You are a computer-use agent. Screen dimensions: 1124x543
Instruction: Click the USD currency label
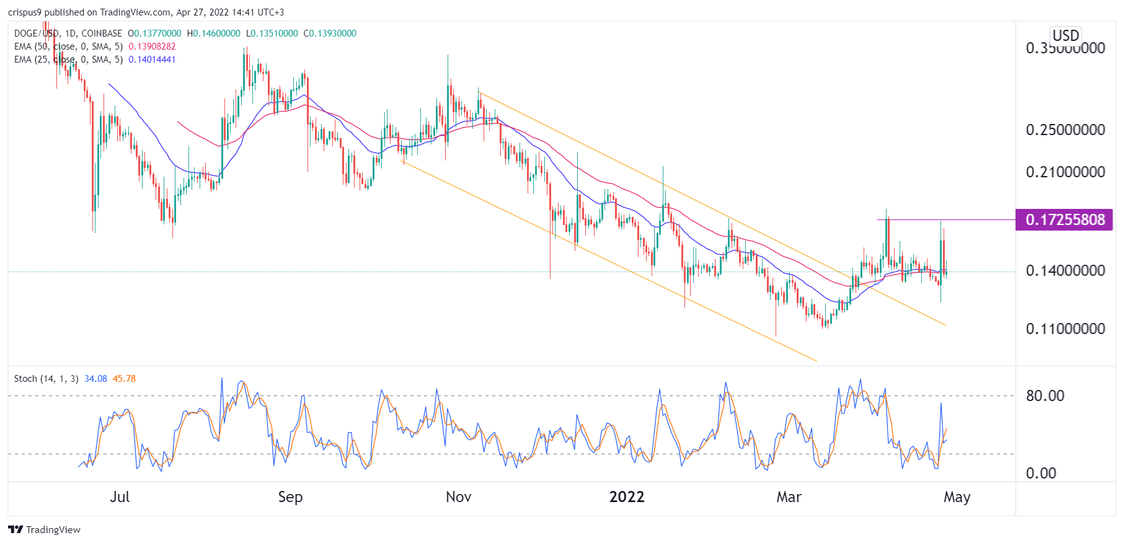1066,35
